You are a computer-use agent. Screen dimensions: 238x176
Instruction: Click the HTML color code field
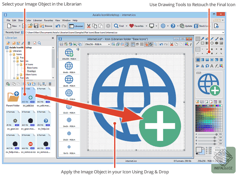[218, 150]
